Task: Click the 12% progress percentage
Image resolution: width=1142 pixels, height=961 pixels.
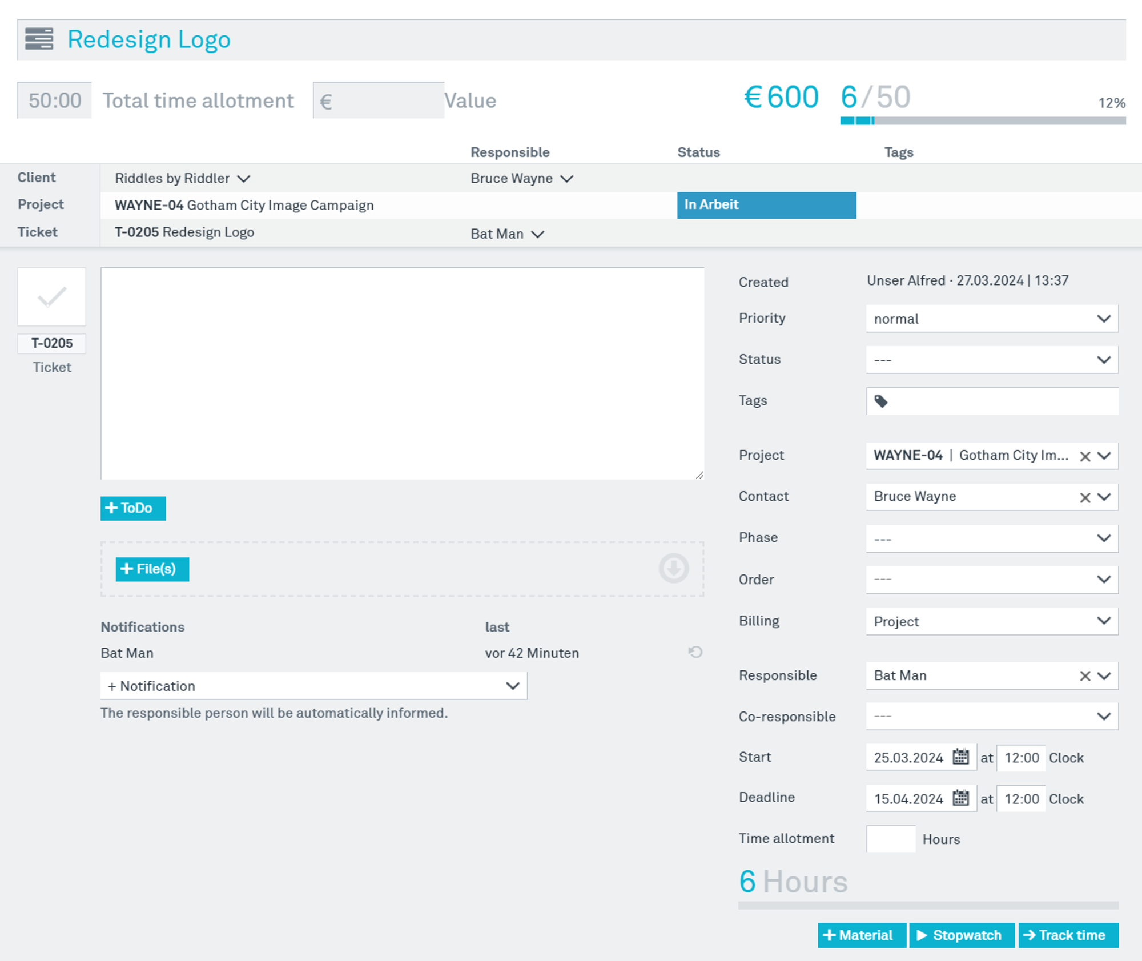Action: [x=1112, y=103]
